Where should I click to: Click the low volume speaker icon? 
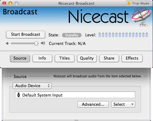coord(7,44)
